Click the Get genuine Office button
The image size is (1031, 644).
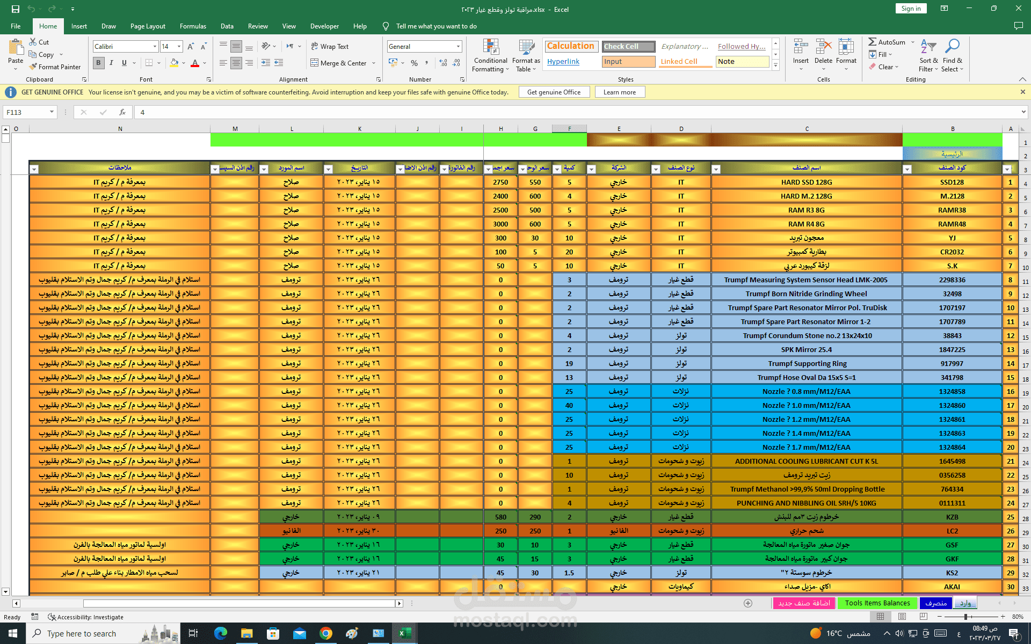point(554,92)
